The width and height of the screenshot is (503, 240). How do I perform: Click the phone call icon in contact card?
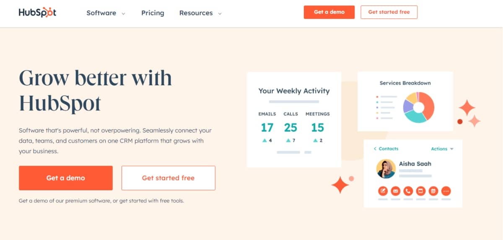pos(408,191)
